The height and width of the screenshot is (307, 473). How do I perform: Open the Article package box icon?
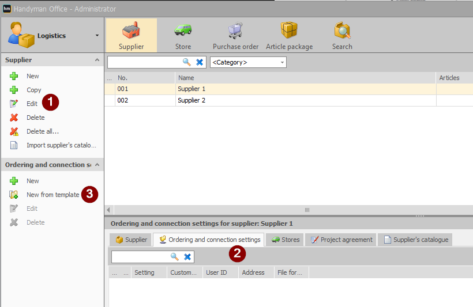click(289, 30)
